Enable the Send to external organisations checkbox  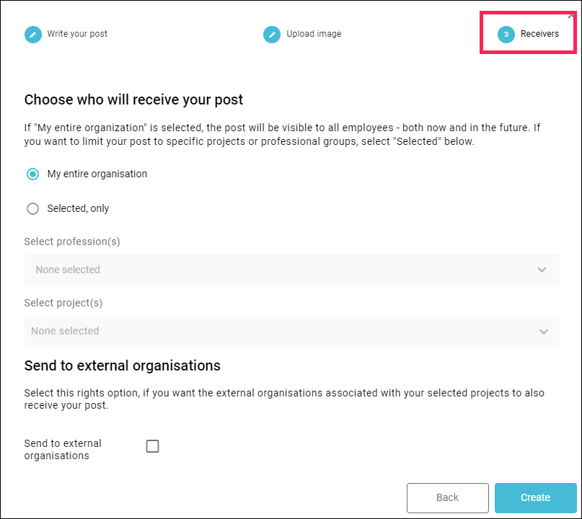coord(153,446)
